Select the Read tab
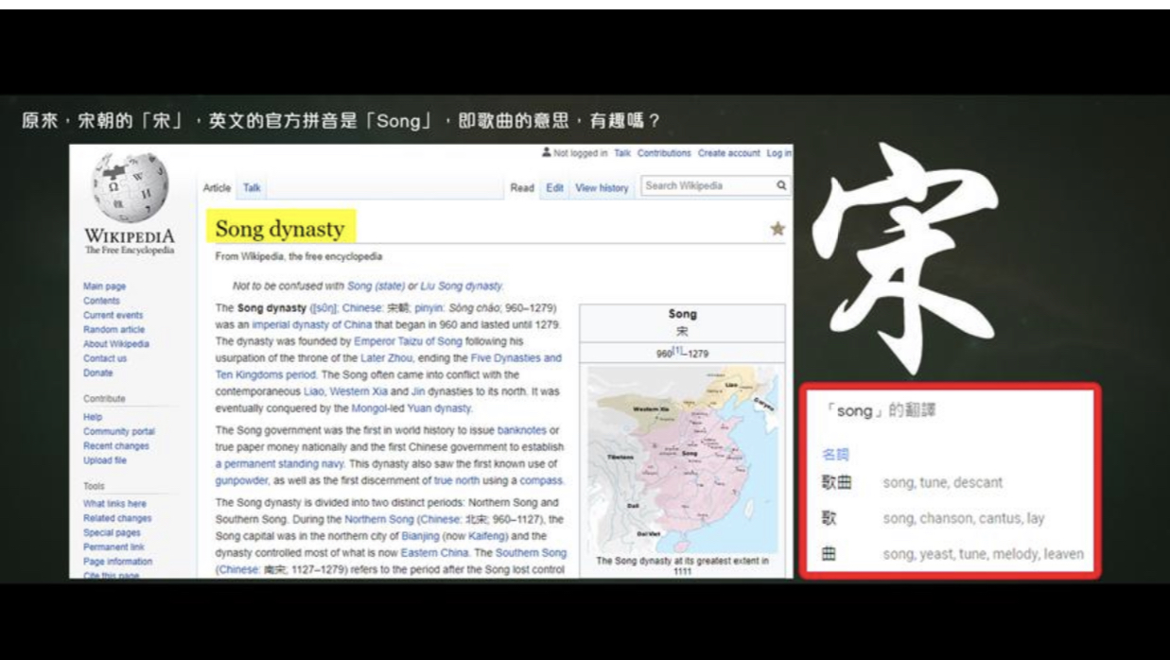The height and width of the screenshot is (660, 1170). [522, 188]
